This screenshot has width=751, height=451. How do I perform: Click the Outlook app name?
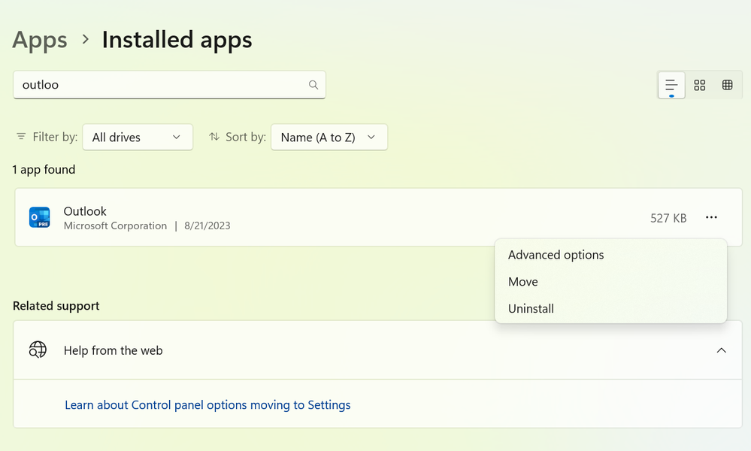[x=85, y=211]
